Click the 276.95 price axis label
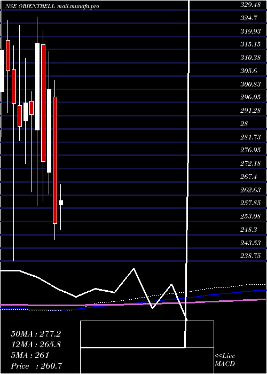Viewport: 267px width, 374px height. 250,150
